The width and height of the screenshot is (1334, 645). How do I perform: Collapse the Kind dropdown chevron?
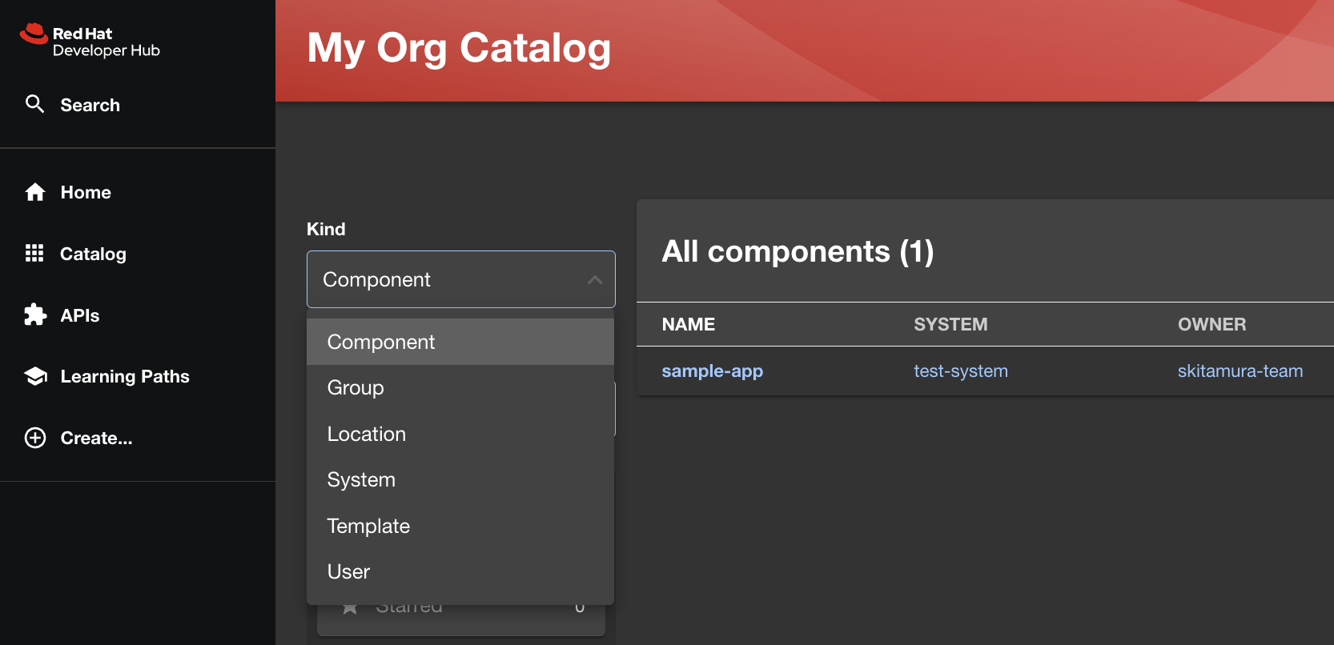point(594,279)
